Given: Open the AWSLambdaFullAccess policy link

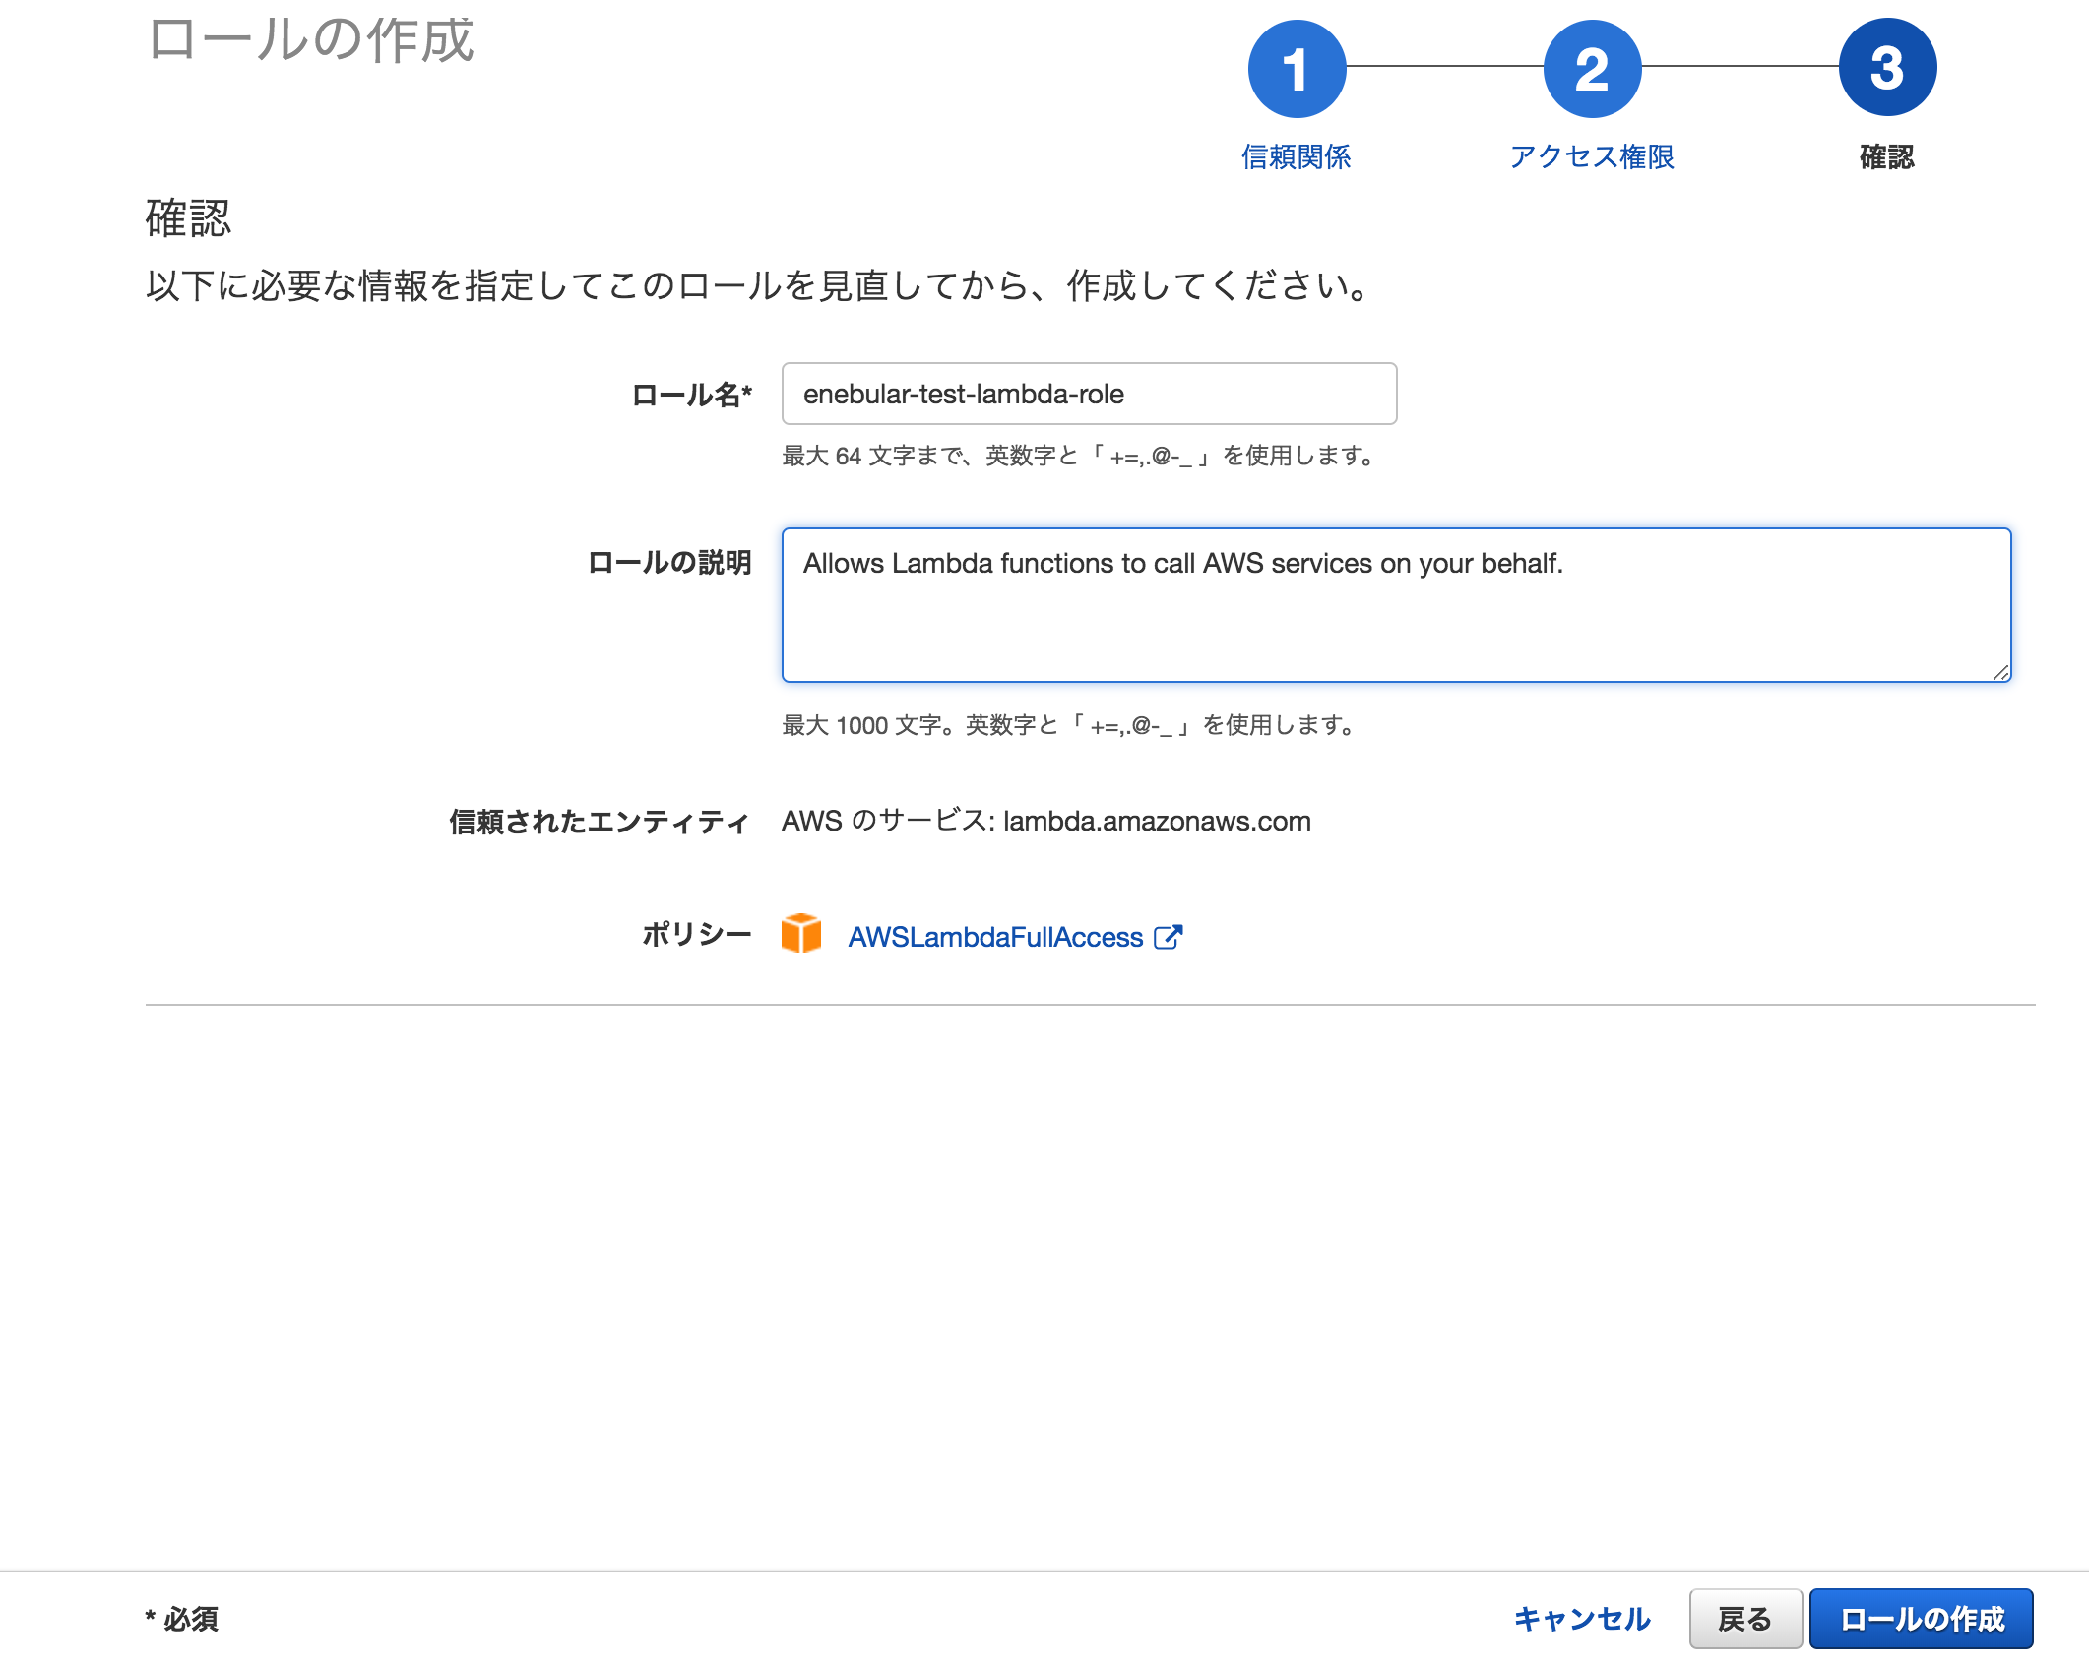Looking at the screenshot, I should pyautogui.click(x=995, y=937).
